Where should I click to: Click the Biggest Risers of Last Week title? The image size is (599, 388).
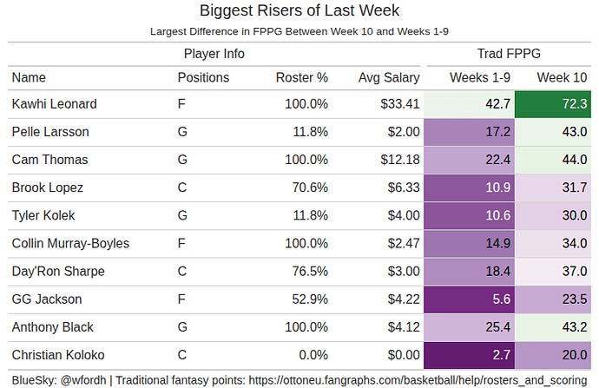[299, 11]
